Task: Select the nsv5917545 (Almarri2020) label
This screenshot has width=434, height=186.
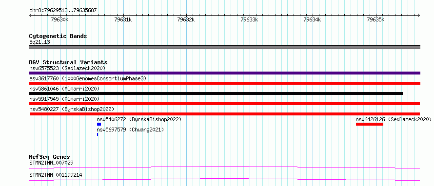Action: click(64, 99)
